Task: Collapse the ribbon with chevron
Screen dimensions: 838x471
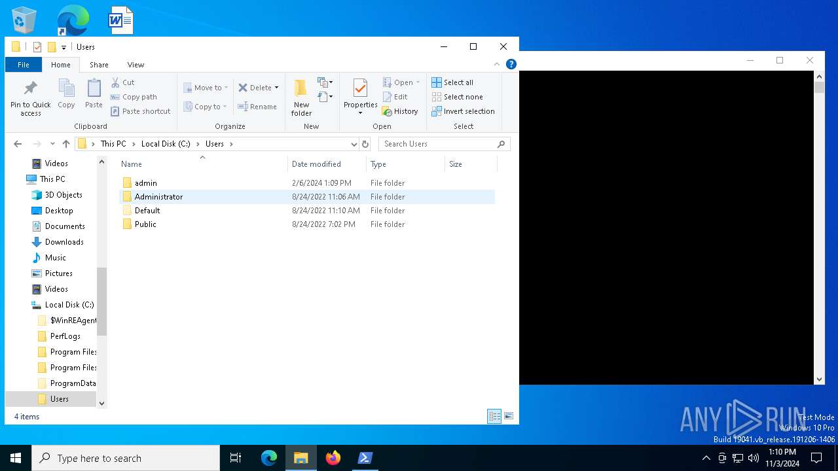Action: click(x=497, y=64)
